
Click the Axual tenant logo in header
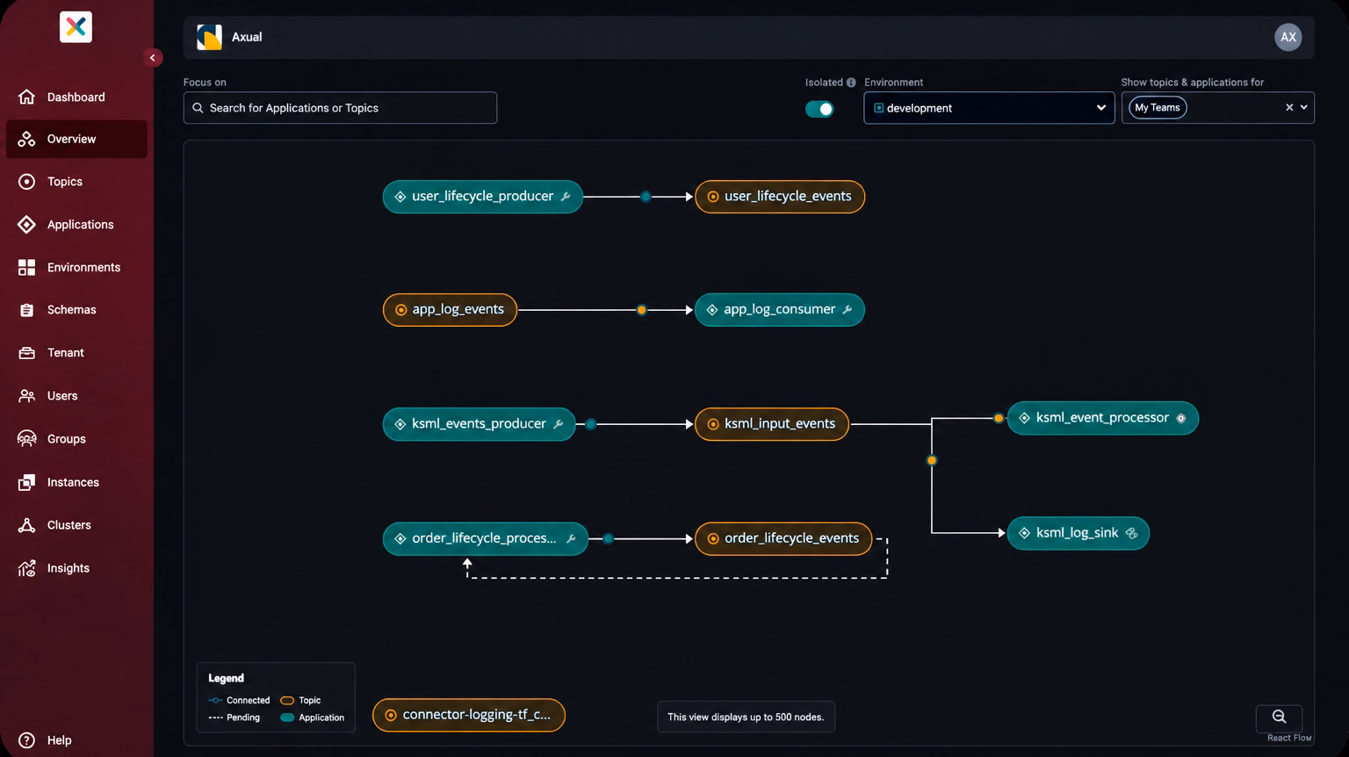[209, 37]
